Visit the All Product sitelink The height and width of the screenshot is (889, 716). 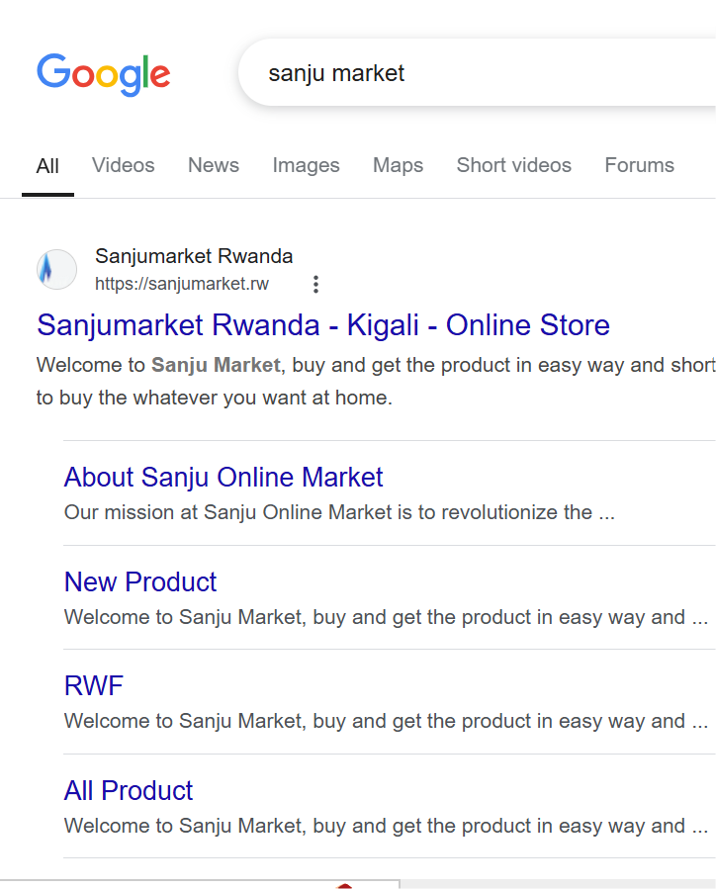click(x=129, y=790)
